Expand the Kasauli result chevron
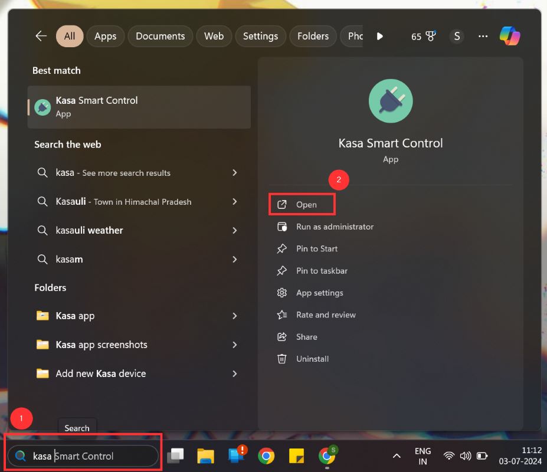Image resolution: width=547 pixels, height=472 pixels. click(x=235, y=202)
